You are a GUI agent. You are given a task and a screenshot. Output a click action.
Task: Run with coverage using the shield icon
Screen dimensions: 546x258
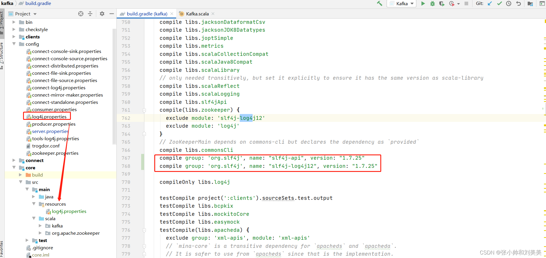point(442,3)
